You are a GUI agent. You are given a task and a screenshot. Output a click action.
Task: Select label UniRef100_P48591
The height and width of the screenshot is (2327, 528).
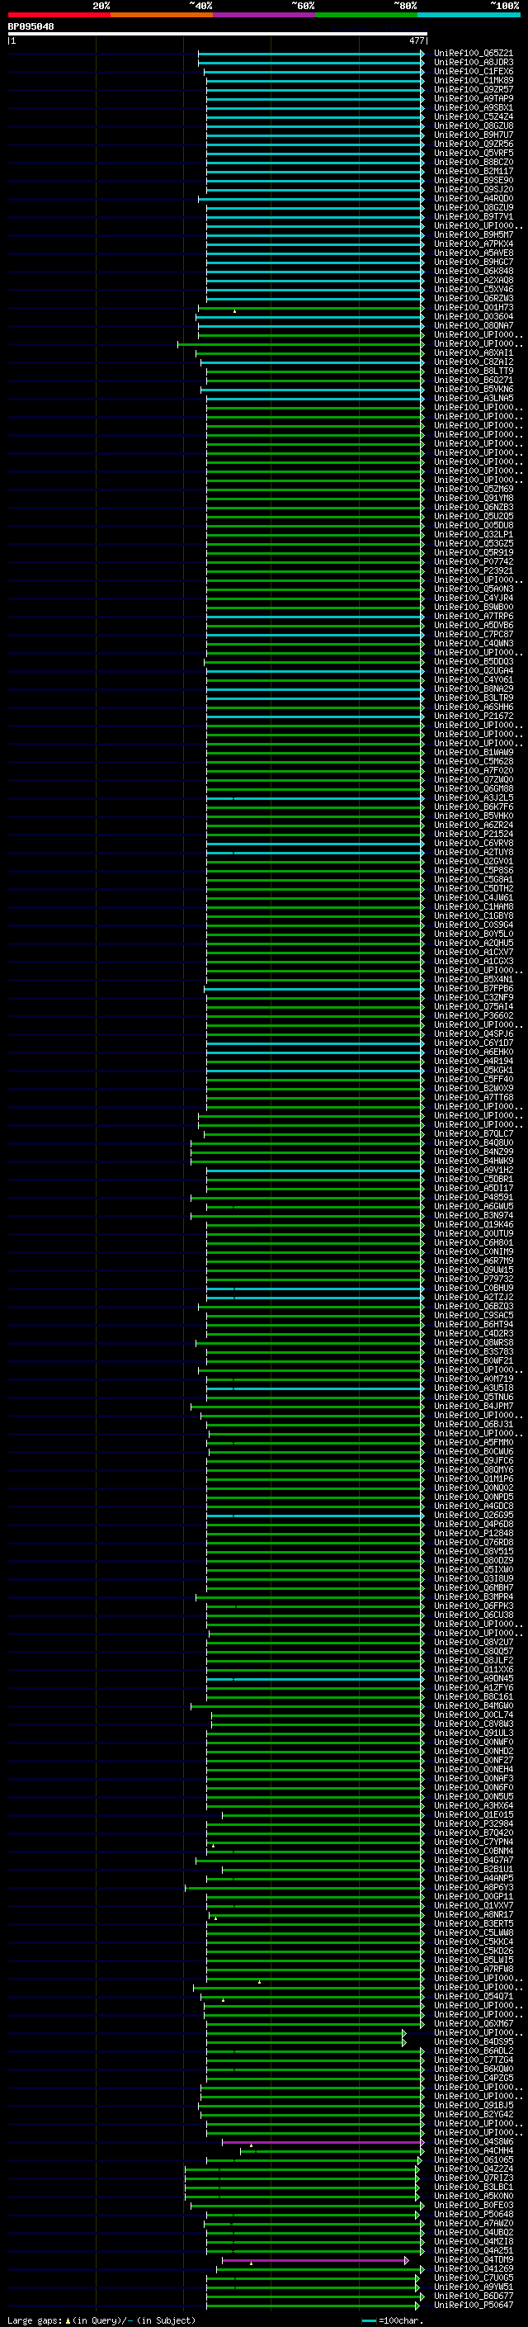(473, 1198)
